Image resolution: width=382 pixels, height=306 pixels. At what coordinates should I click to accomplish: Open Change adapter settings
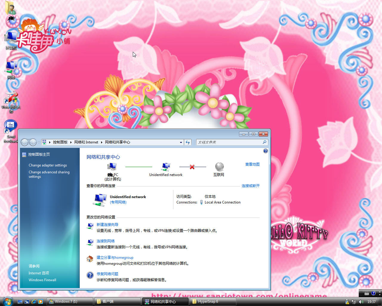pyautogui.click(x=48, y=165)
